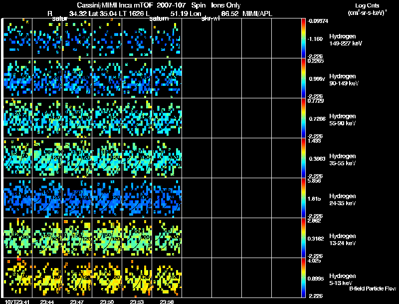Image resolution: width=399 pixels, height=304 pixels.
Task: Click the 23:56 time label
Action: [x=168, y=302]
